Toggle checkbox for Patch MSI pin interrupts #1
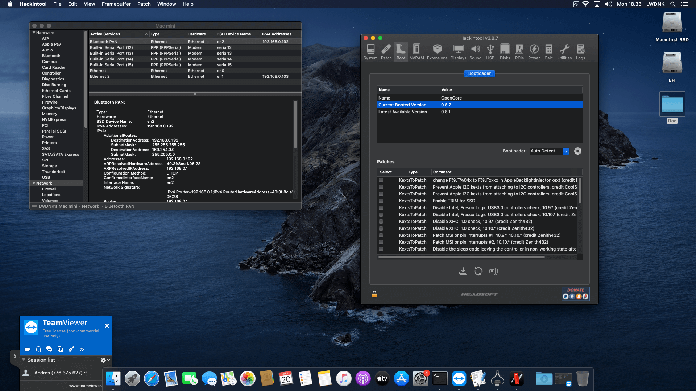Image resolution: width=696 pixels, height=391 pixels. (381, 235)
